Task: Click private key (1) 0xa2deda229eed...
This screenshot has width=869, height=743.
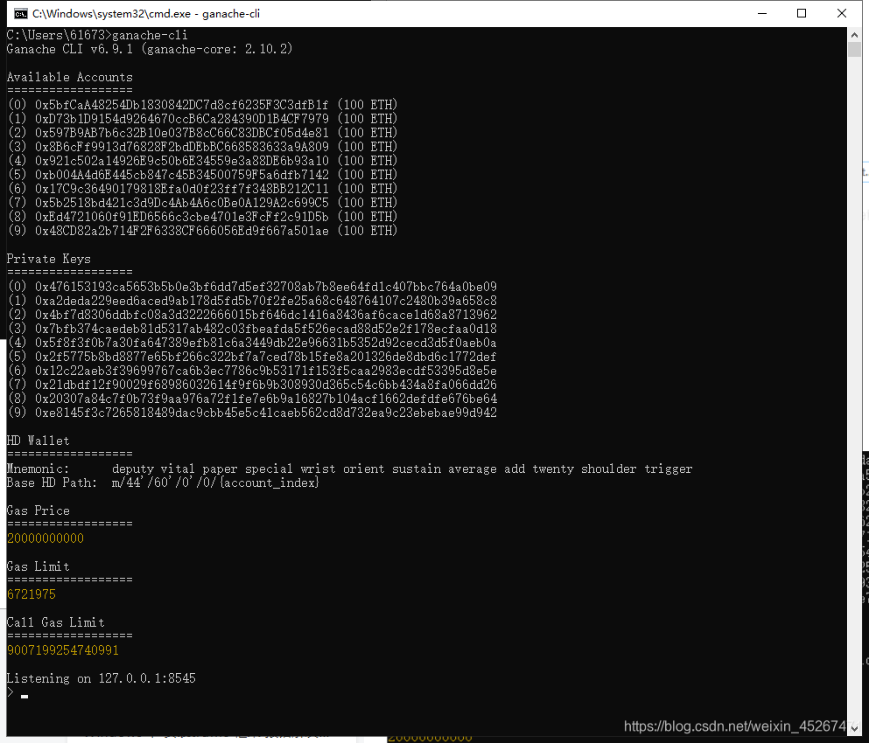Action: (x=266, y=301)
